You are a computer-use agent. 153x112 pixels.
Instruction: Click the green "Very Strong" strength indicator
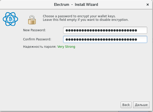point(66,47)
